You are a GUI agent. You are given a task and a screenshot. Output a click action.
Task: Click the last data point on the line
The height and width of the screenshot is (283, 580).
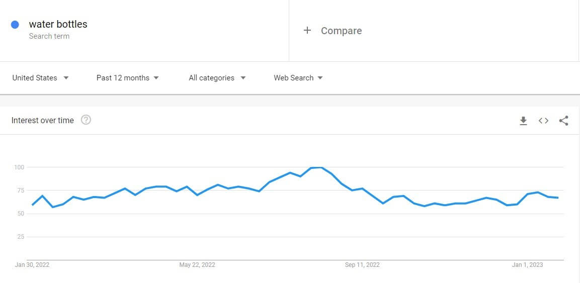(x=558, y=198)
